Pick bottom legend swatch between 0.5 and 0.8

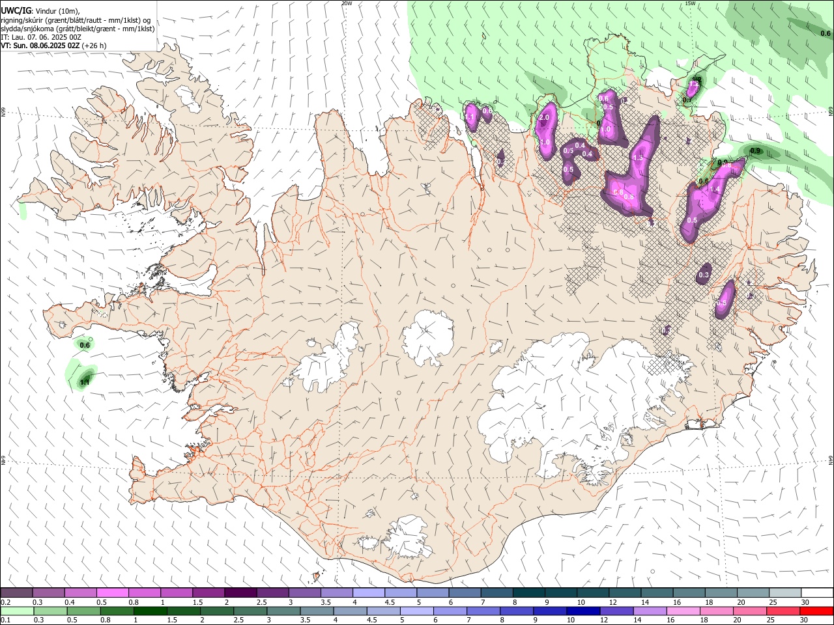[83, 611]
